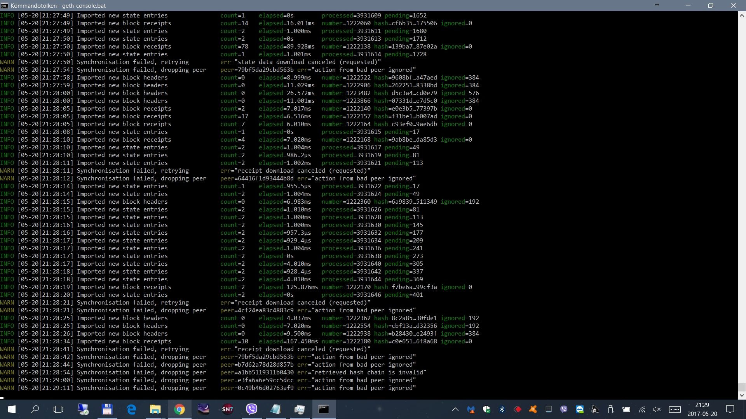Open TeamViewer tray icon
Image resolution: width=746 pixels, height=419 pixels.
[580, 409]
